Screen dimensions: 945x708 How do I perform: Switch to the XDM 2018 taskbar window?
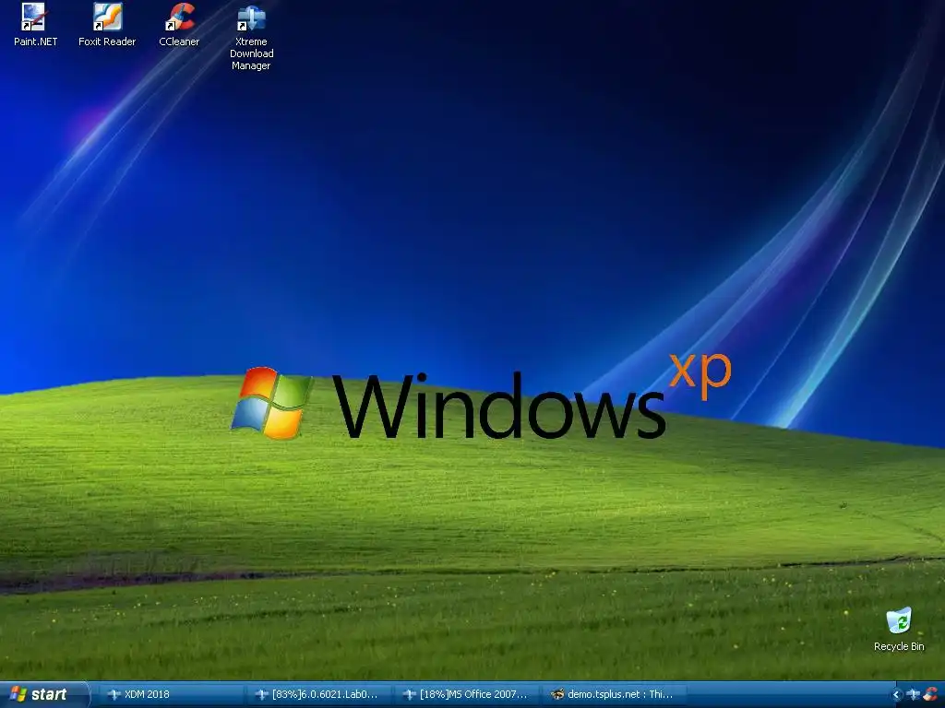(x=171, y=694)
